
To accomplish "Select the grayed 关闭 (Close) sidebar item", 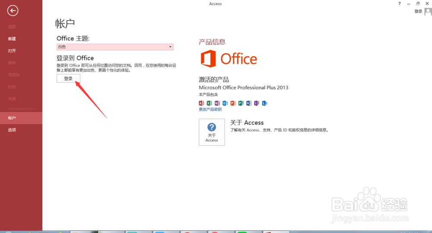I will (x=12, y=99).
